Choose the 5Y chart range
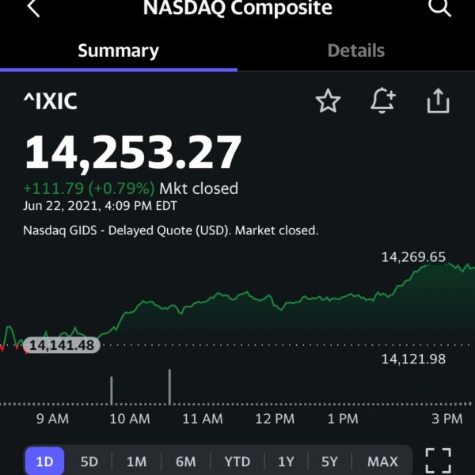Screen dimensions: 475x475 point(329,462)
